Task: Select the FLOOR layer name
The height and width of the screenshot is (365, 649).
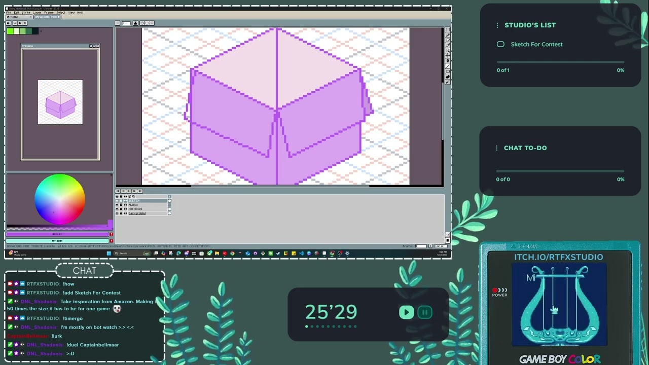Action: pos(133,205)
